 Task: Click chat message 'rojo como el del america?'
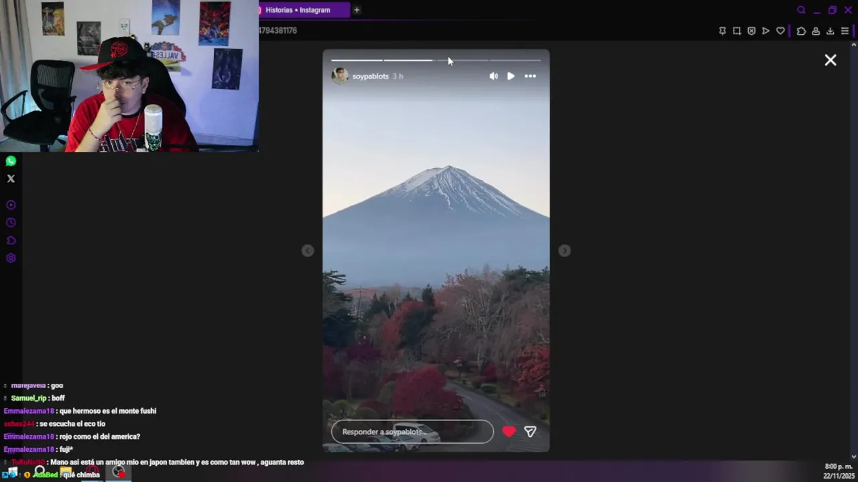99,436
